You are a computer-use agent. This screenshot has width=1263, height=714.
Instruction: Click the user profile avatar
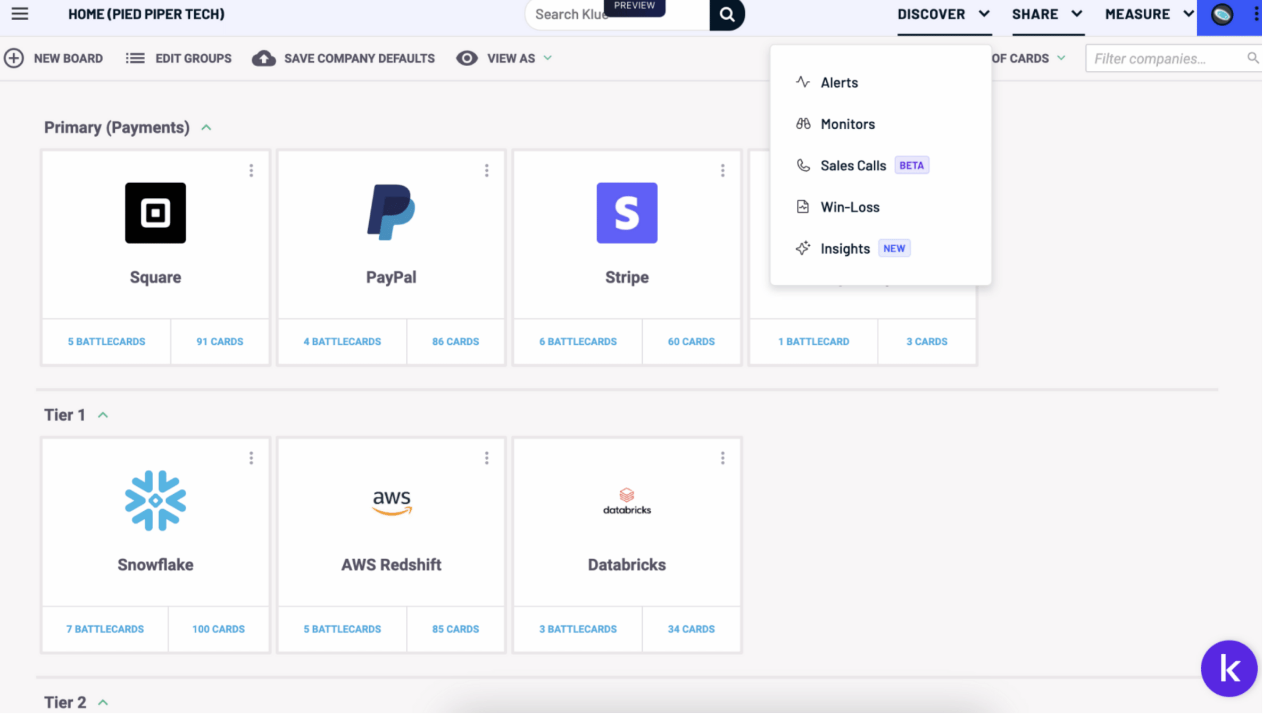[x=1222, y=14]
